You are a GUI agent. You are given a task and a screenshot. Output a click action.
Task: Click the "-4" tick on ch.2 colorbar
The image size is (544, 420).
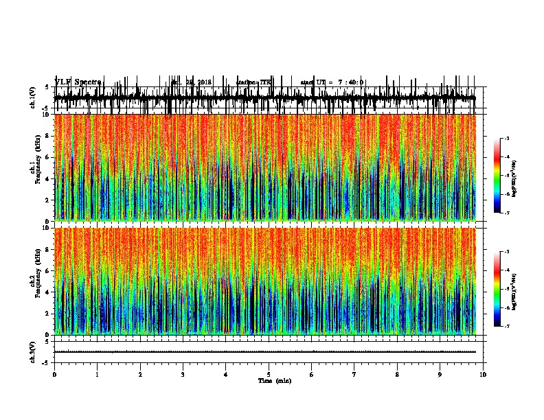coord(507,270)
